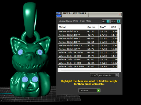Select the Yellow Gold:22KY row

coord(88,49)
